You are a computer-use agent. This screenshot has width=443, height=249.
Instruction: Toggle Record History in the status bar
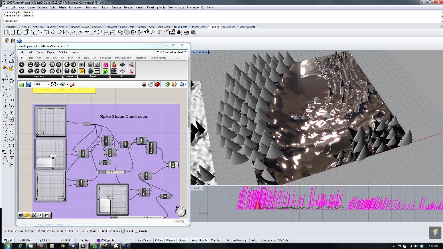[237, 241]
